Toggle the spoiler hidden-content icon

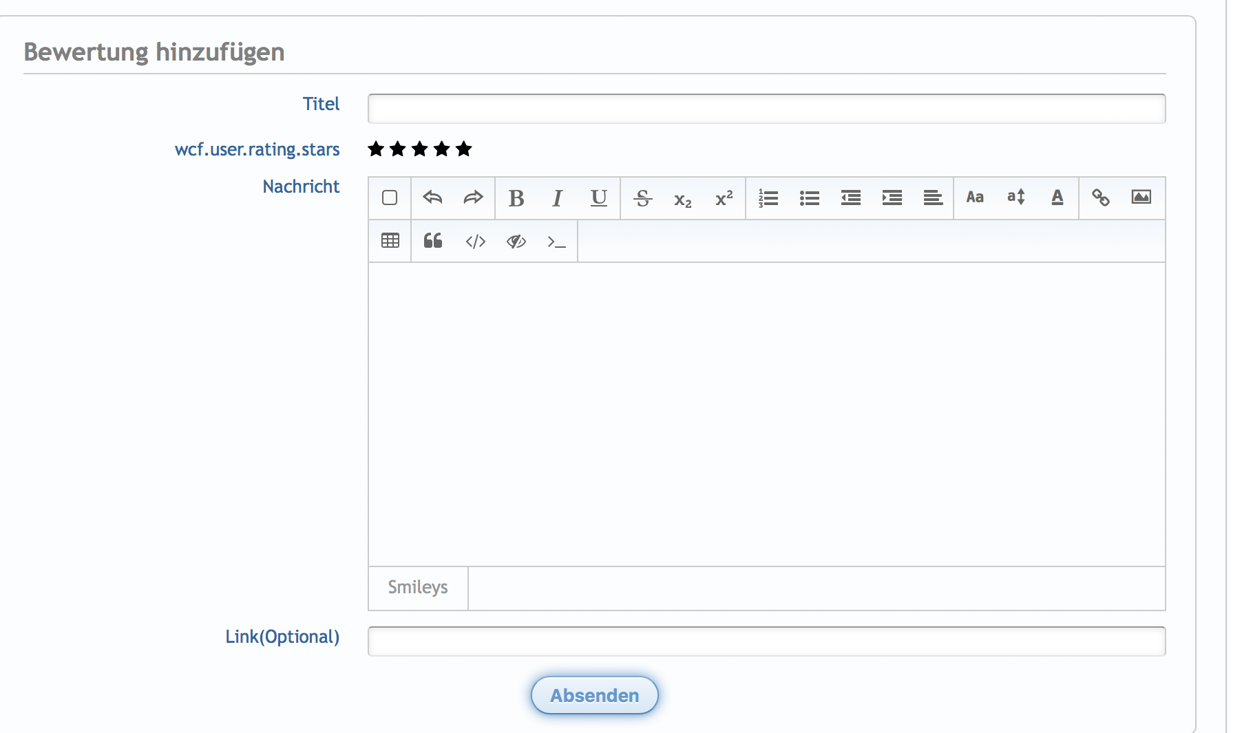(x=516, y=241)
